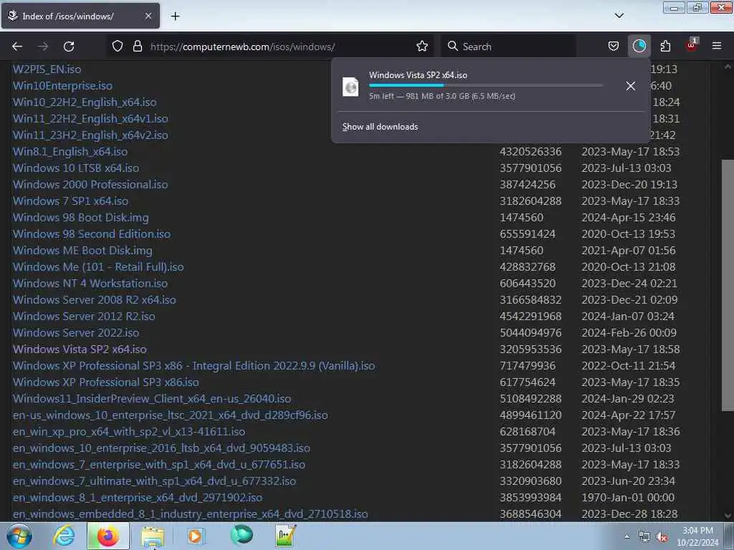The width and height of the screenshot is (734, 550).
Task: Click Show all downloads
Action: (x=380, y=127)
